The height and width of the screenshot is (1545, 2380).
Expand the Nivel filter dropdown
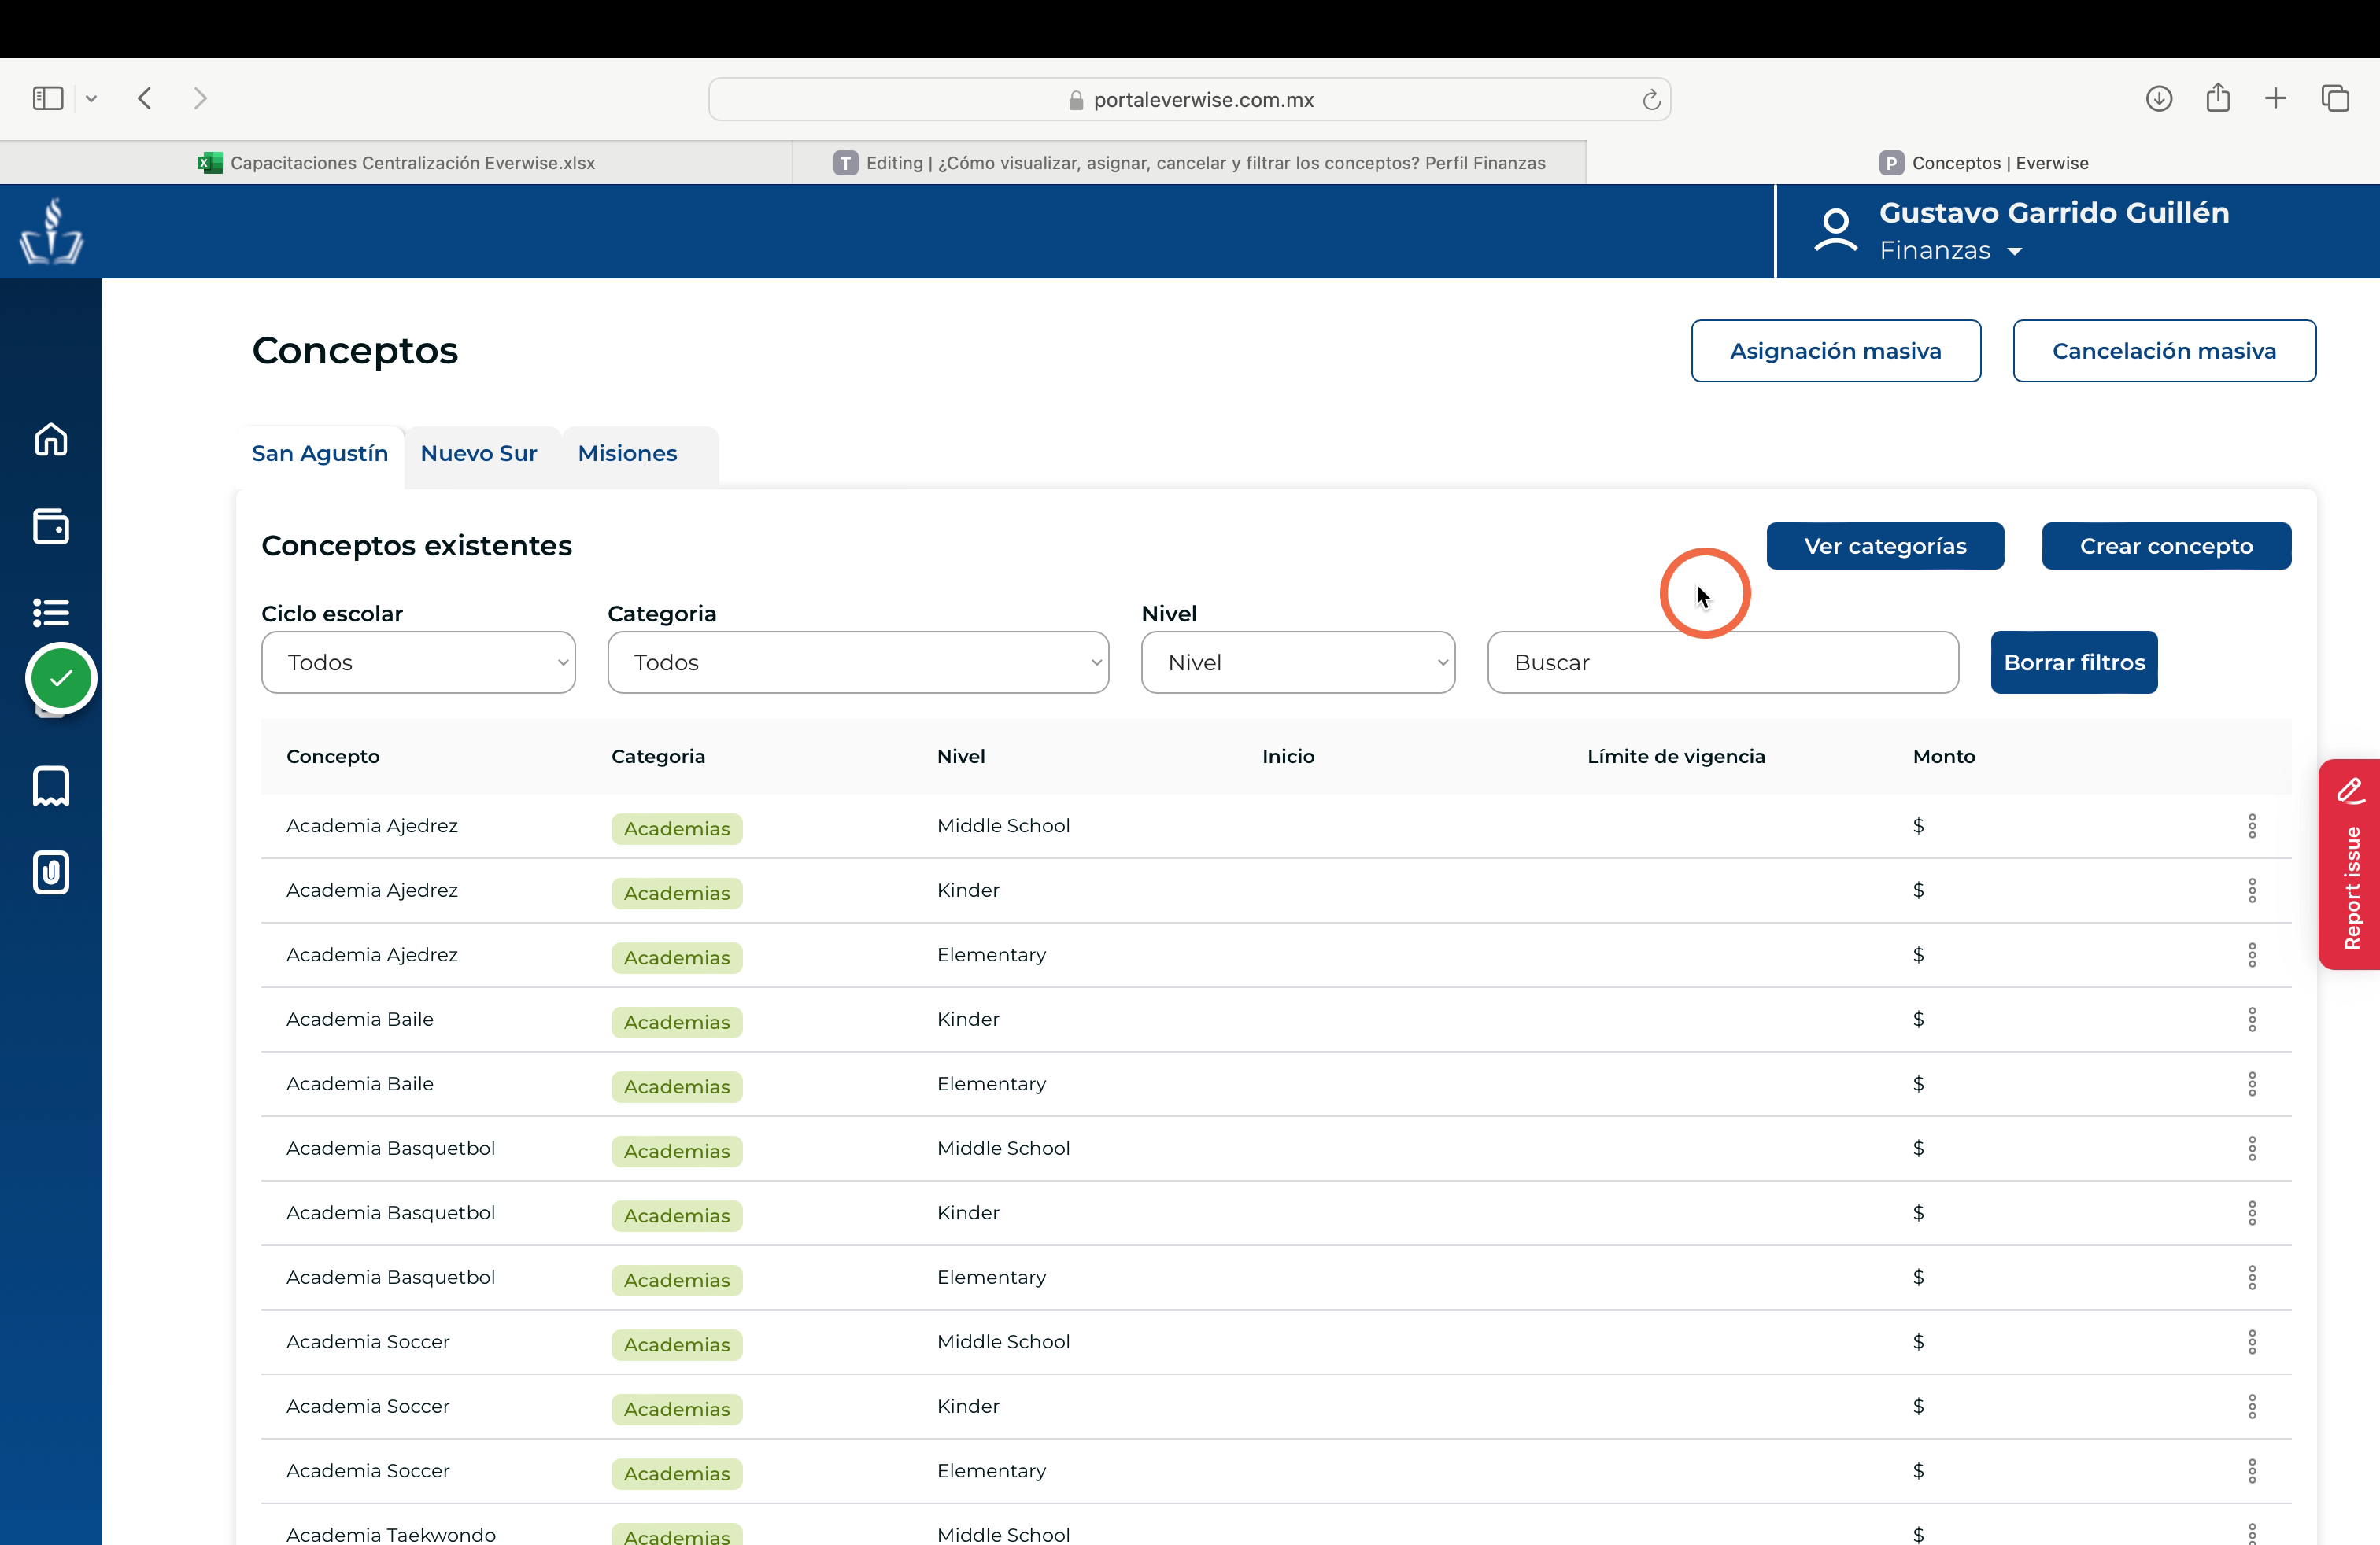[1298, 662]
